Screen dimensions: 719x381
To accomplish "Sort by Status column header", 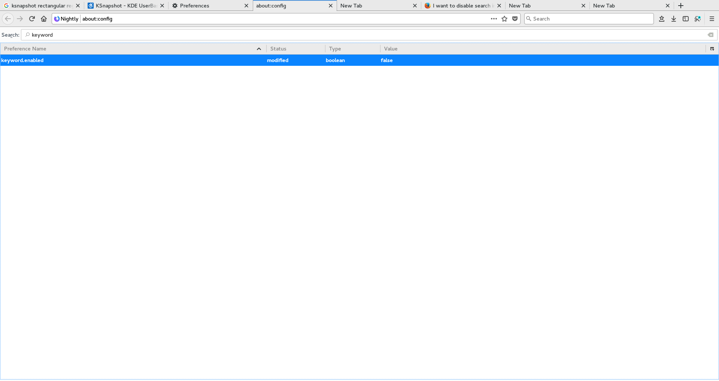I will coord(296,49).
